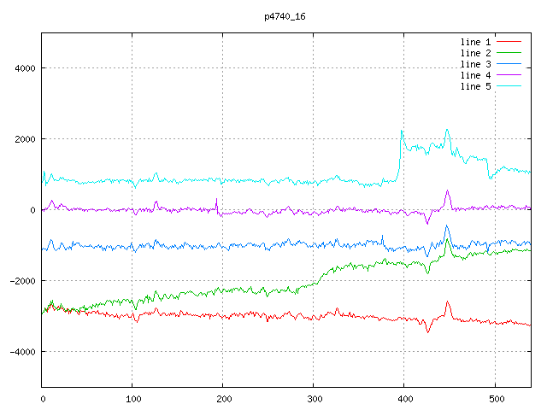This screenshot has width=547, height=410.
Task: Click the x-axis label 100
Action: [133, 399]
